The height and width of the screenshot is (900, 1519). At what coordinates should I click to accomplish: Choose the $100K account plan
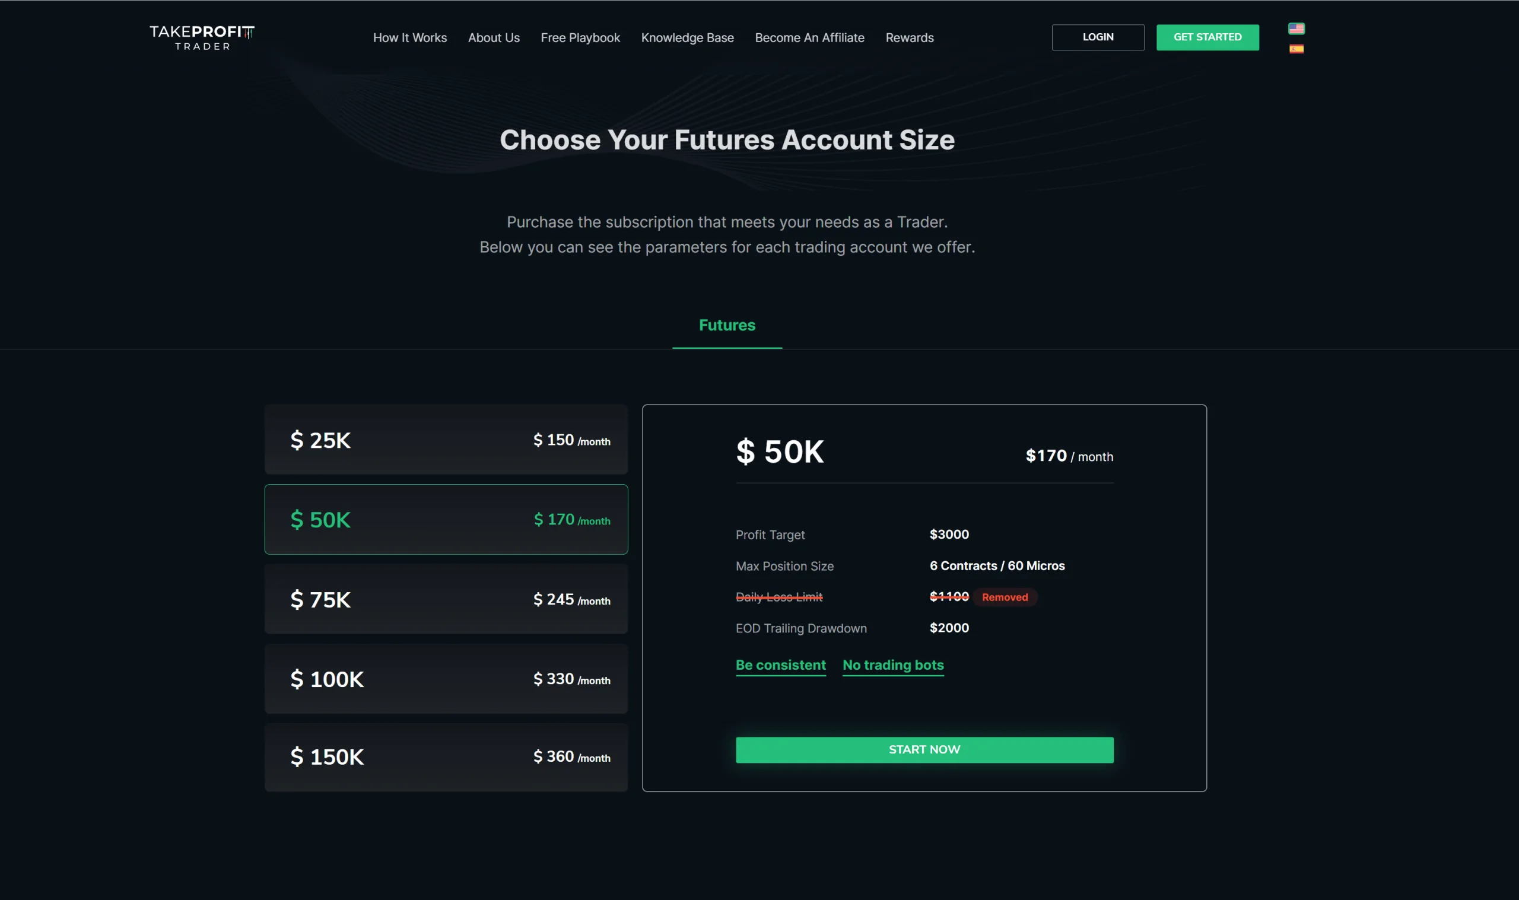click(x=446, y=679)
